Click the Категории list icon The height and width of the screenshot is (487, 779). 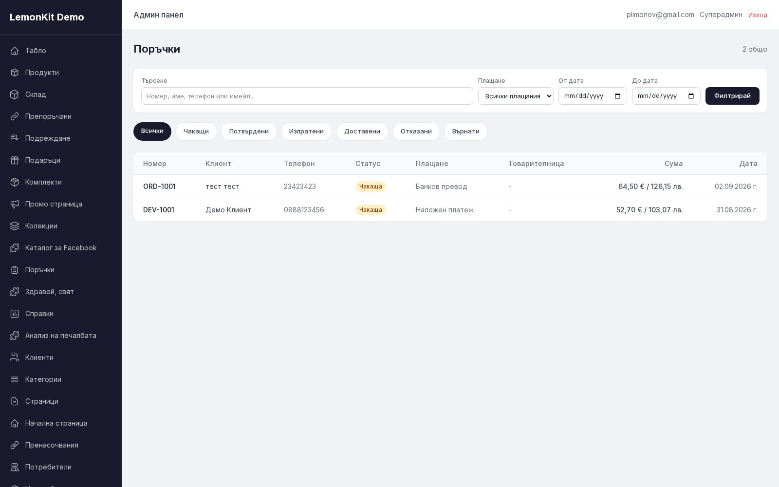tap(15, 379)
